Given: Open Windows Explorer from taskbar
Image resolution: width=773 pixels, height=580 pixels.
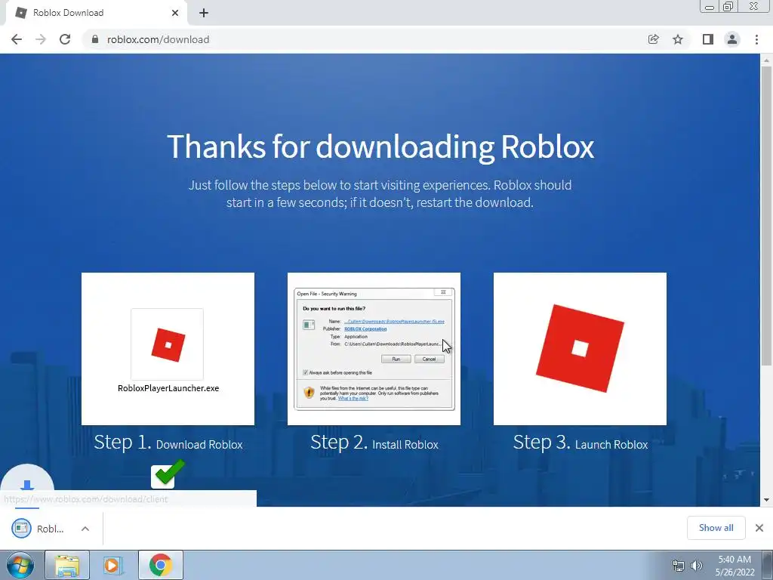Looking at the screenshot, I should click(67, 565).
